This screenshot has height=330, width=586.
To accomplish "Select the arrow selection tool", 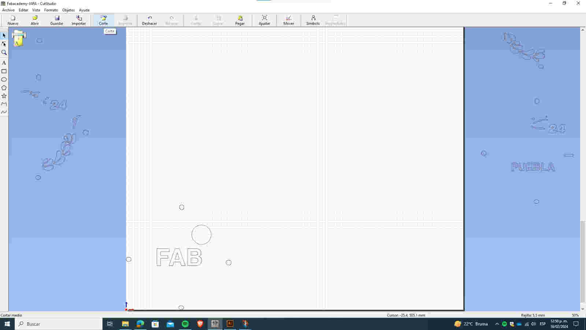I will pos(4,36).
